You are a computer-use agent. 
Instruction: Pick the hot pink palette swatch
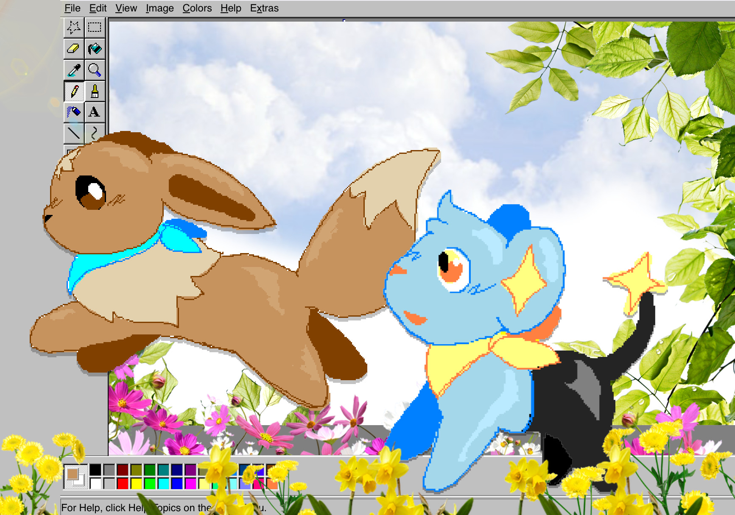pos(258,484)
